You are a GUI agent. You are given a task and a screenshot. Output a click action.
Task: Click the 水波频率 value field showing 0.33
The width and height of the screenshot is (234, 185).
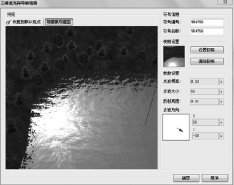[x=205, y=82]
